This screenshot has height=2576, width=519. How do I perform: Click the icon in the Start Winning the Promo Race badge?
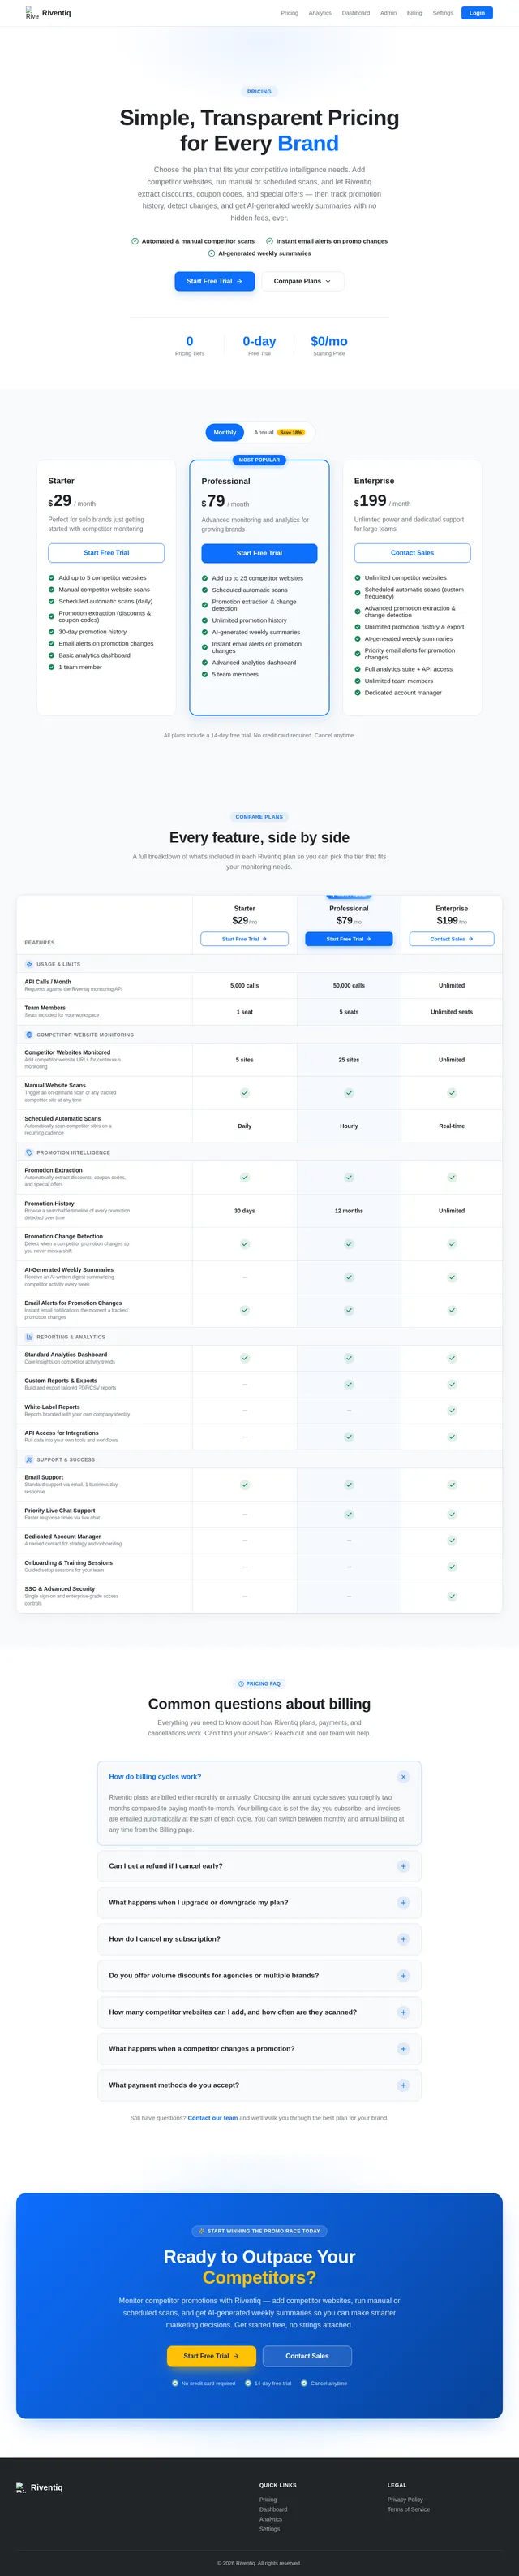(203, 2231)
